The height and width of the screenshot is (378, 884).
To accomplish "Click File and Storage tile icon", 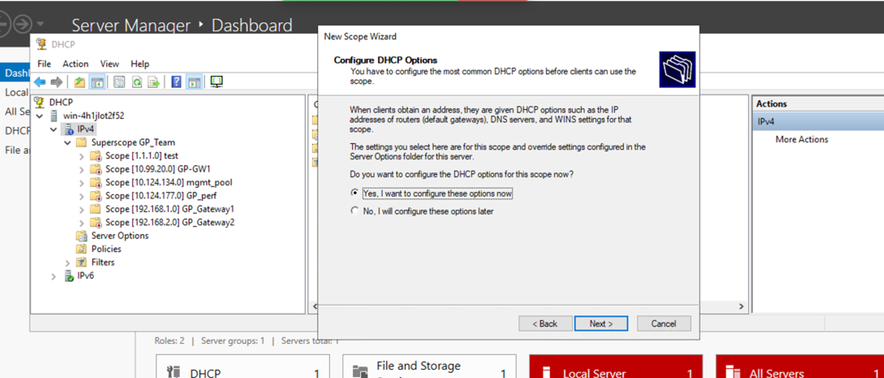I will click(x=359, y=372).
